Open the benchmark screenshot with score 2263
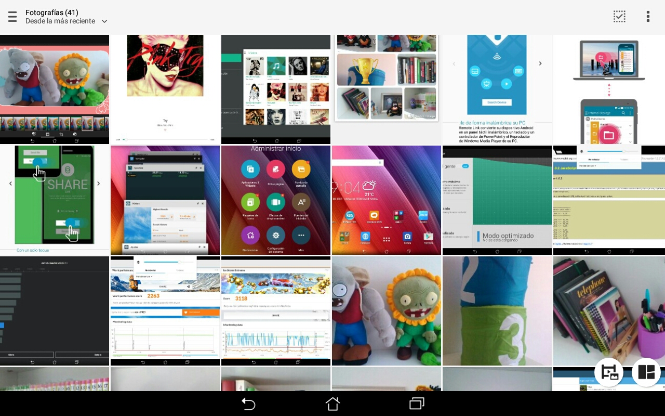This screenshot has width=665, height=416. pyautogui.click(x=165, y=310)
